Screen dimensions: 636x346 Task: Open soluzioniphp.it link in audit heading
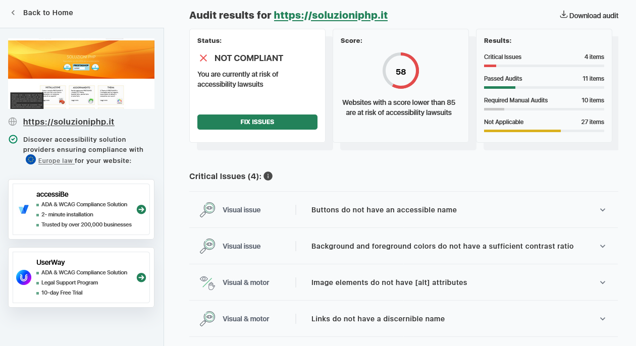click(x=331, y=15)
